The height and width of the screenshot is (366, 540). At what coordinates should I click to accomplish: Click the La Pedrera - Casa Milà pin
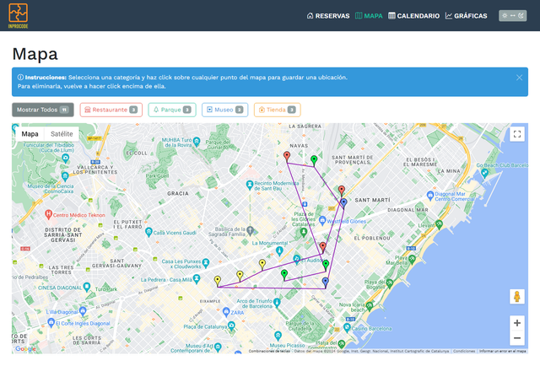[x=197, y=279]
